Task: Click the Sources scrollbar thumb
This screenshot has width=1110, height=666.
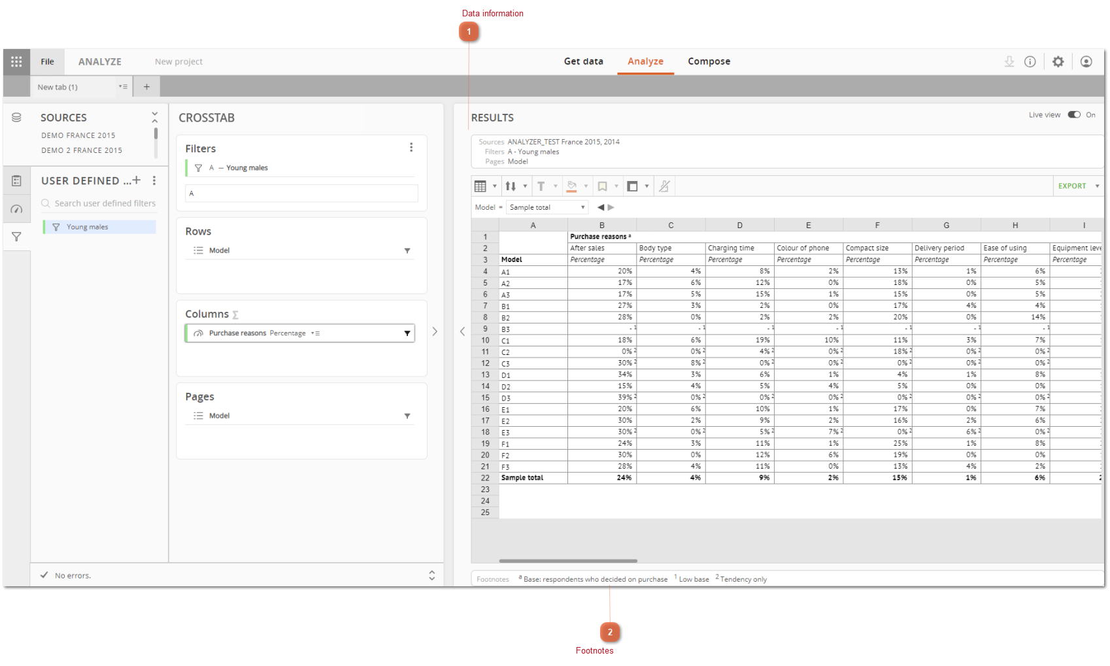Action: [156, 133]
